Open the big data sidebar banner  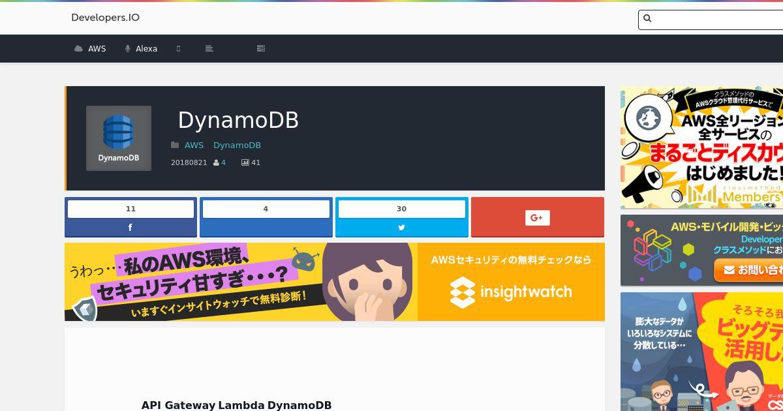[x=701, y=352]
